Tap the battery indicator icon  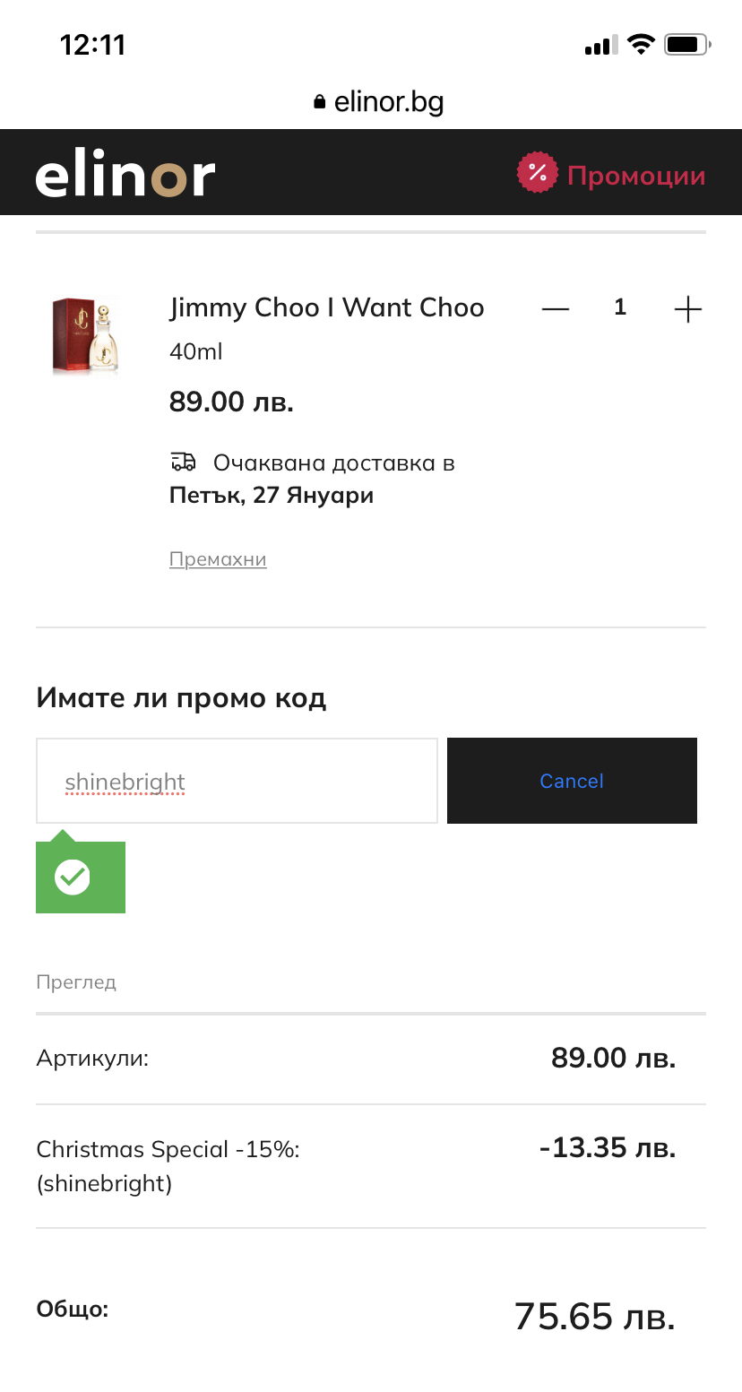click(688, 45)
